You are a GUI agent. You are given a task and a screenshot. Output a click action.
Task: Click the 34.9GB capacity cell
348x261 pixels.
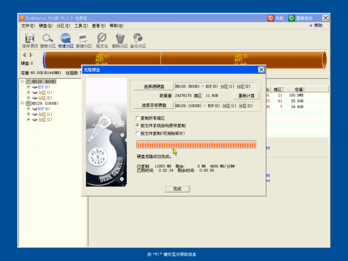(x=297, y=107)
